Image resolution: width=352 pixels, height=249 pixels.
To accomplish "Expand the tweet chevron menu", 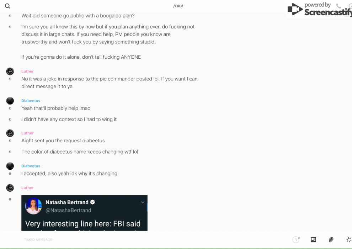I will tap(143, 202).
